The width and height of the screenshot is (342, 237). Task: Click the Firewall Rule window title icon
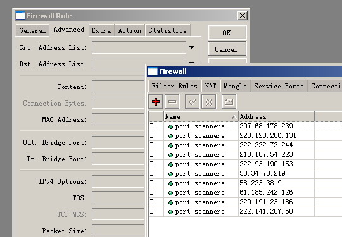click(20, 16)
